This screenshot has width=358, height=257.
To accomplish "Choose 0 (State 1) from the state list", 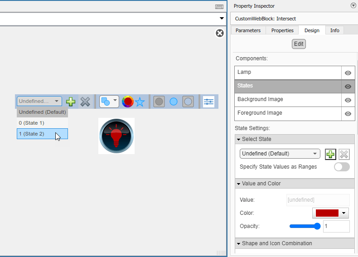I will 42,123.
